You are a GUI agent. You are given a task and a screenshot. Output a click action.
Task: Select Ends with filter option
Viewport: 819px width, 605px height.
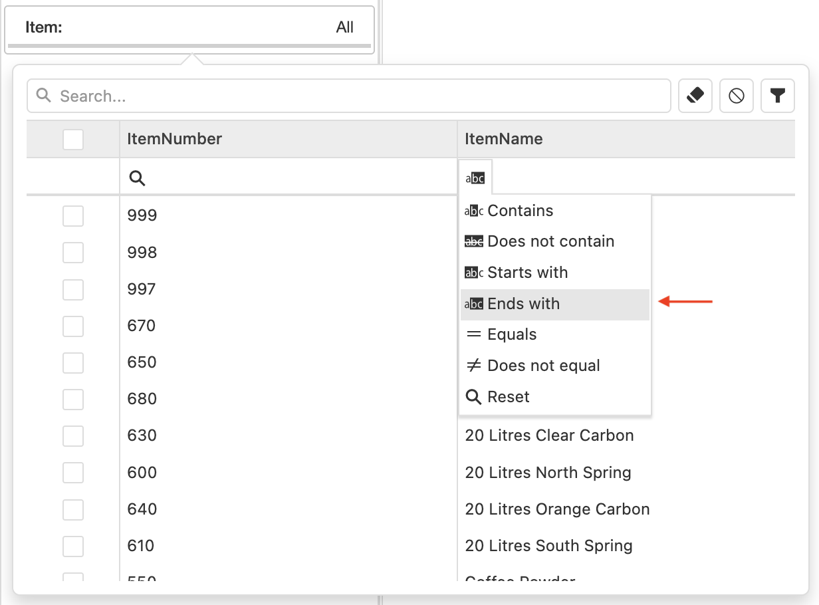tap(554, 304)
